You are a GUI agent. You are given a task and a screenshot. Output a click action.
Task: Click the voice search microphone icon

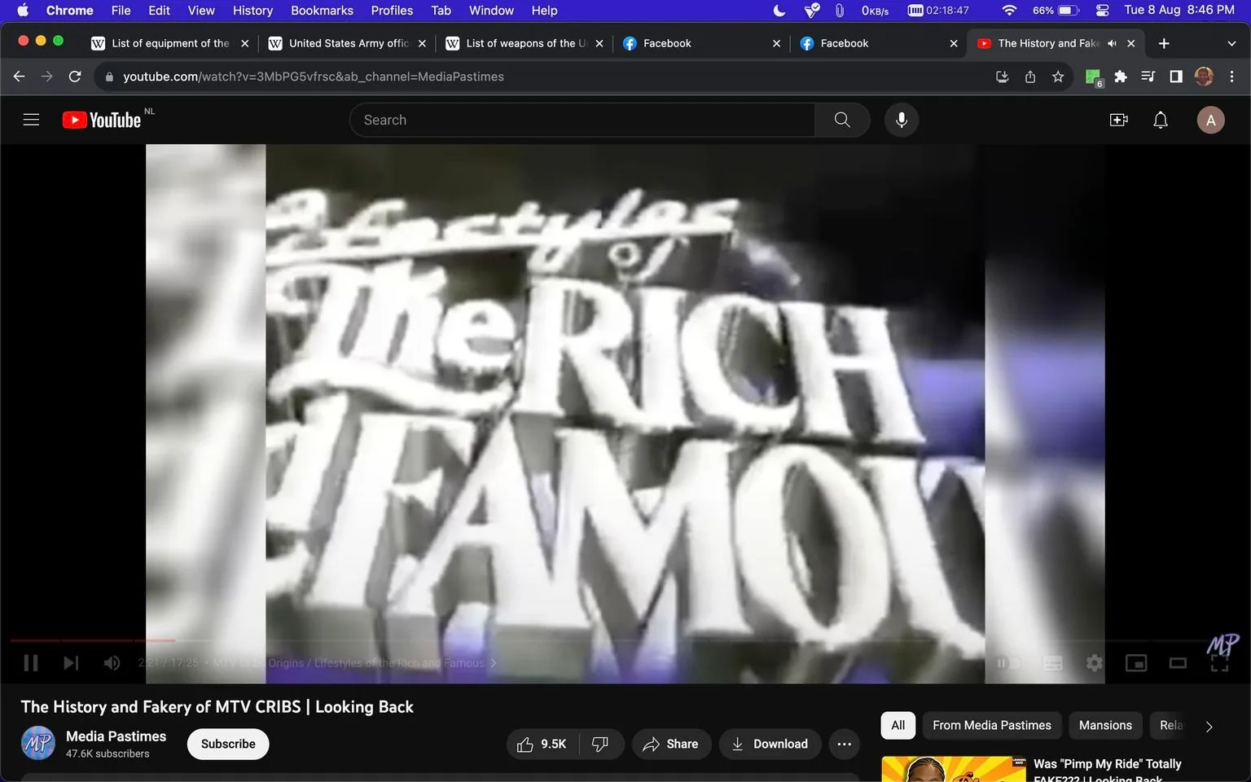coord(901,120)
